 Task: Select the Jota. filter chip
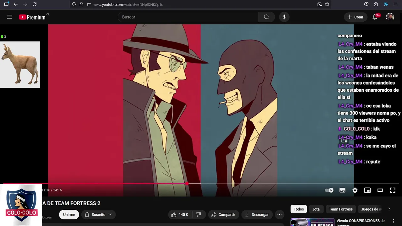coord(316,209)
